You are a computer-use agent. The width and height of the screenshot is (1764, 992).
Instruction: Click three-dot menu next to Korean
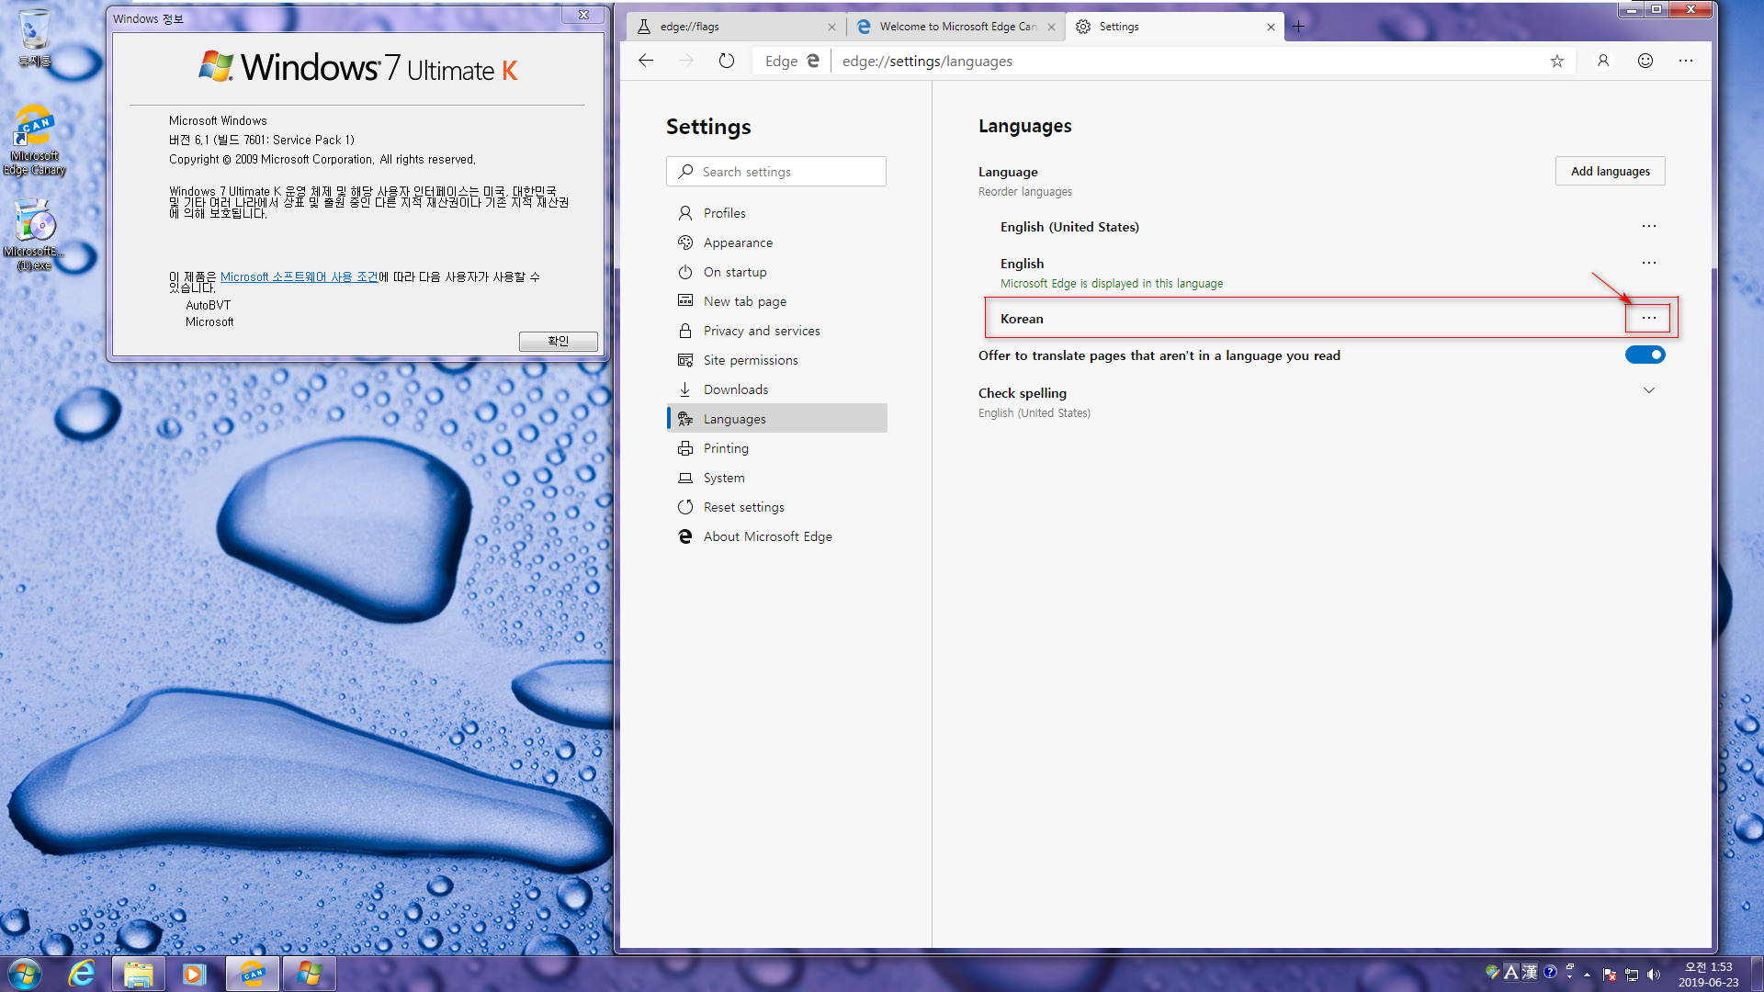click(1649, 317)
